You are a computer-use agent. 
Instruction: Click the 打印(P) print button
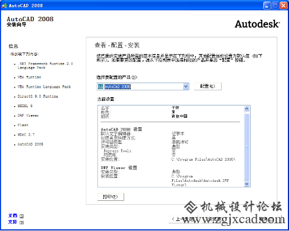click(111, 197)
